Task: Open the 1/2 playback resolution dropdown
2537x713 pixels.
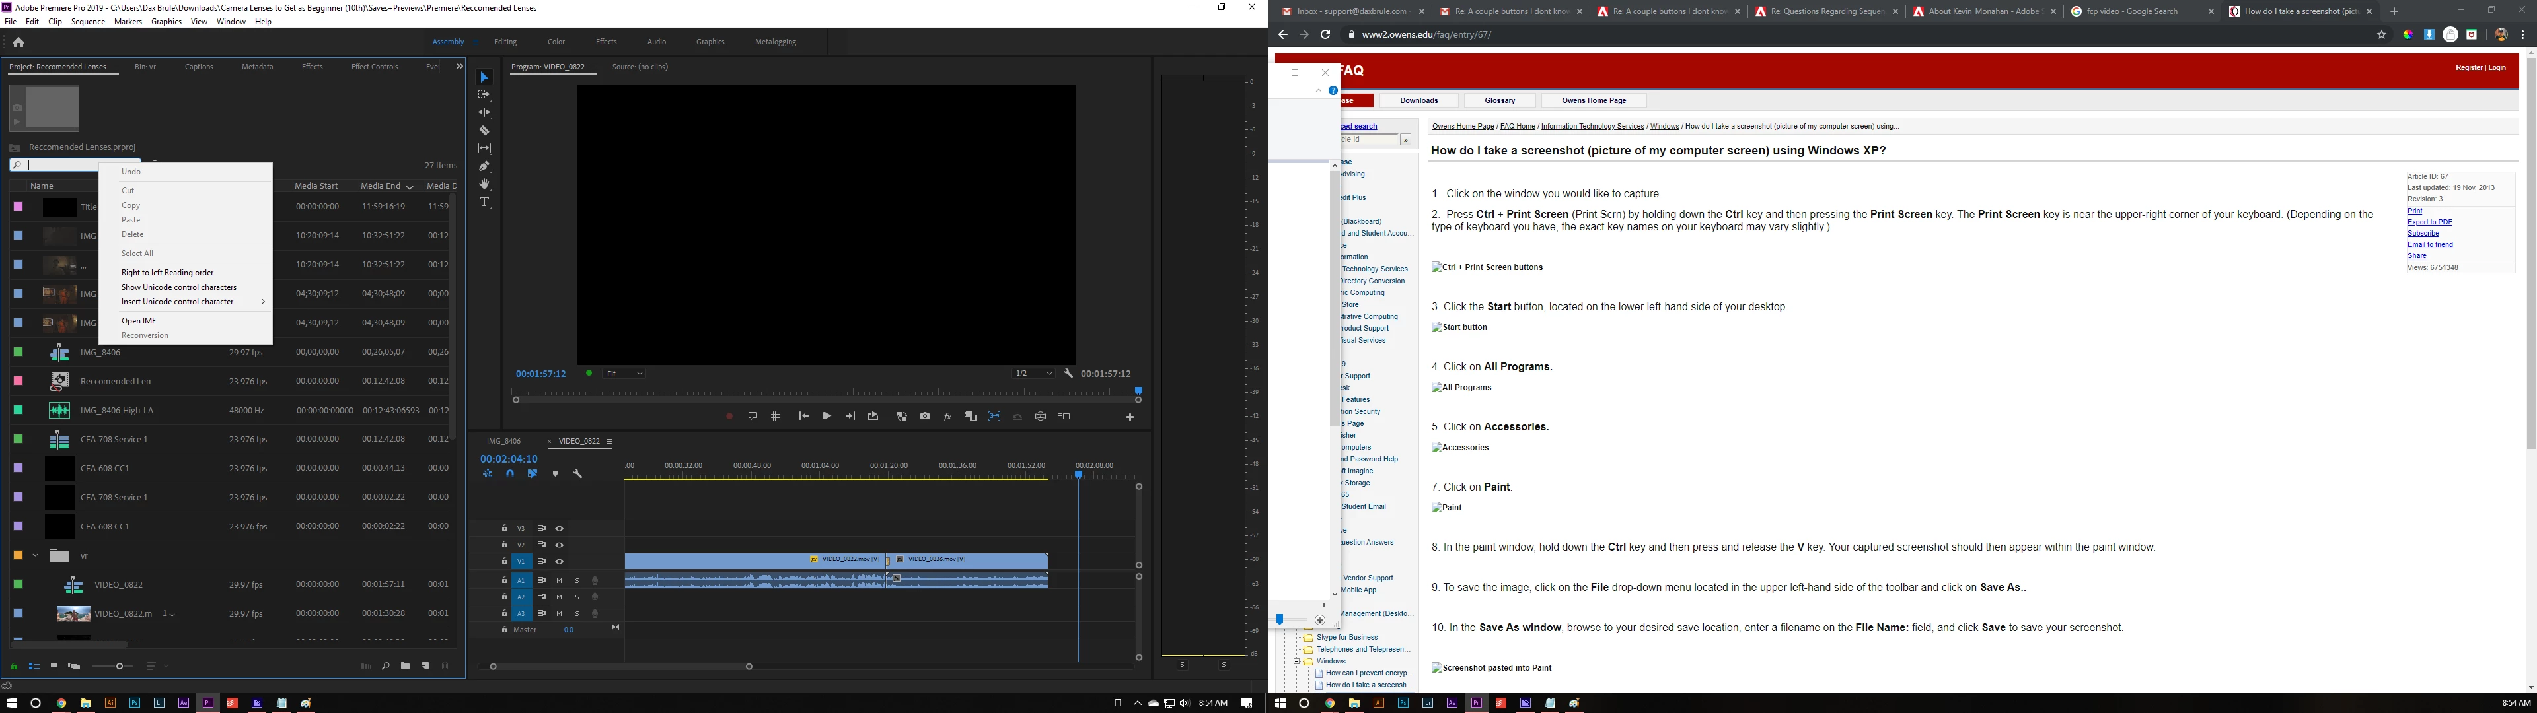Action: pyautogui.click(x=1034, y=374)
